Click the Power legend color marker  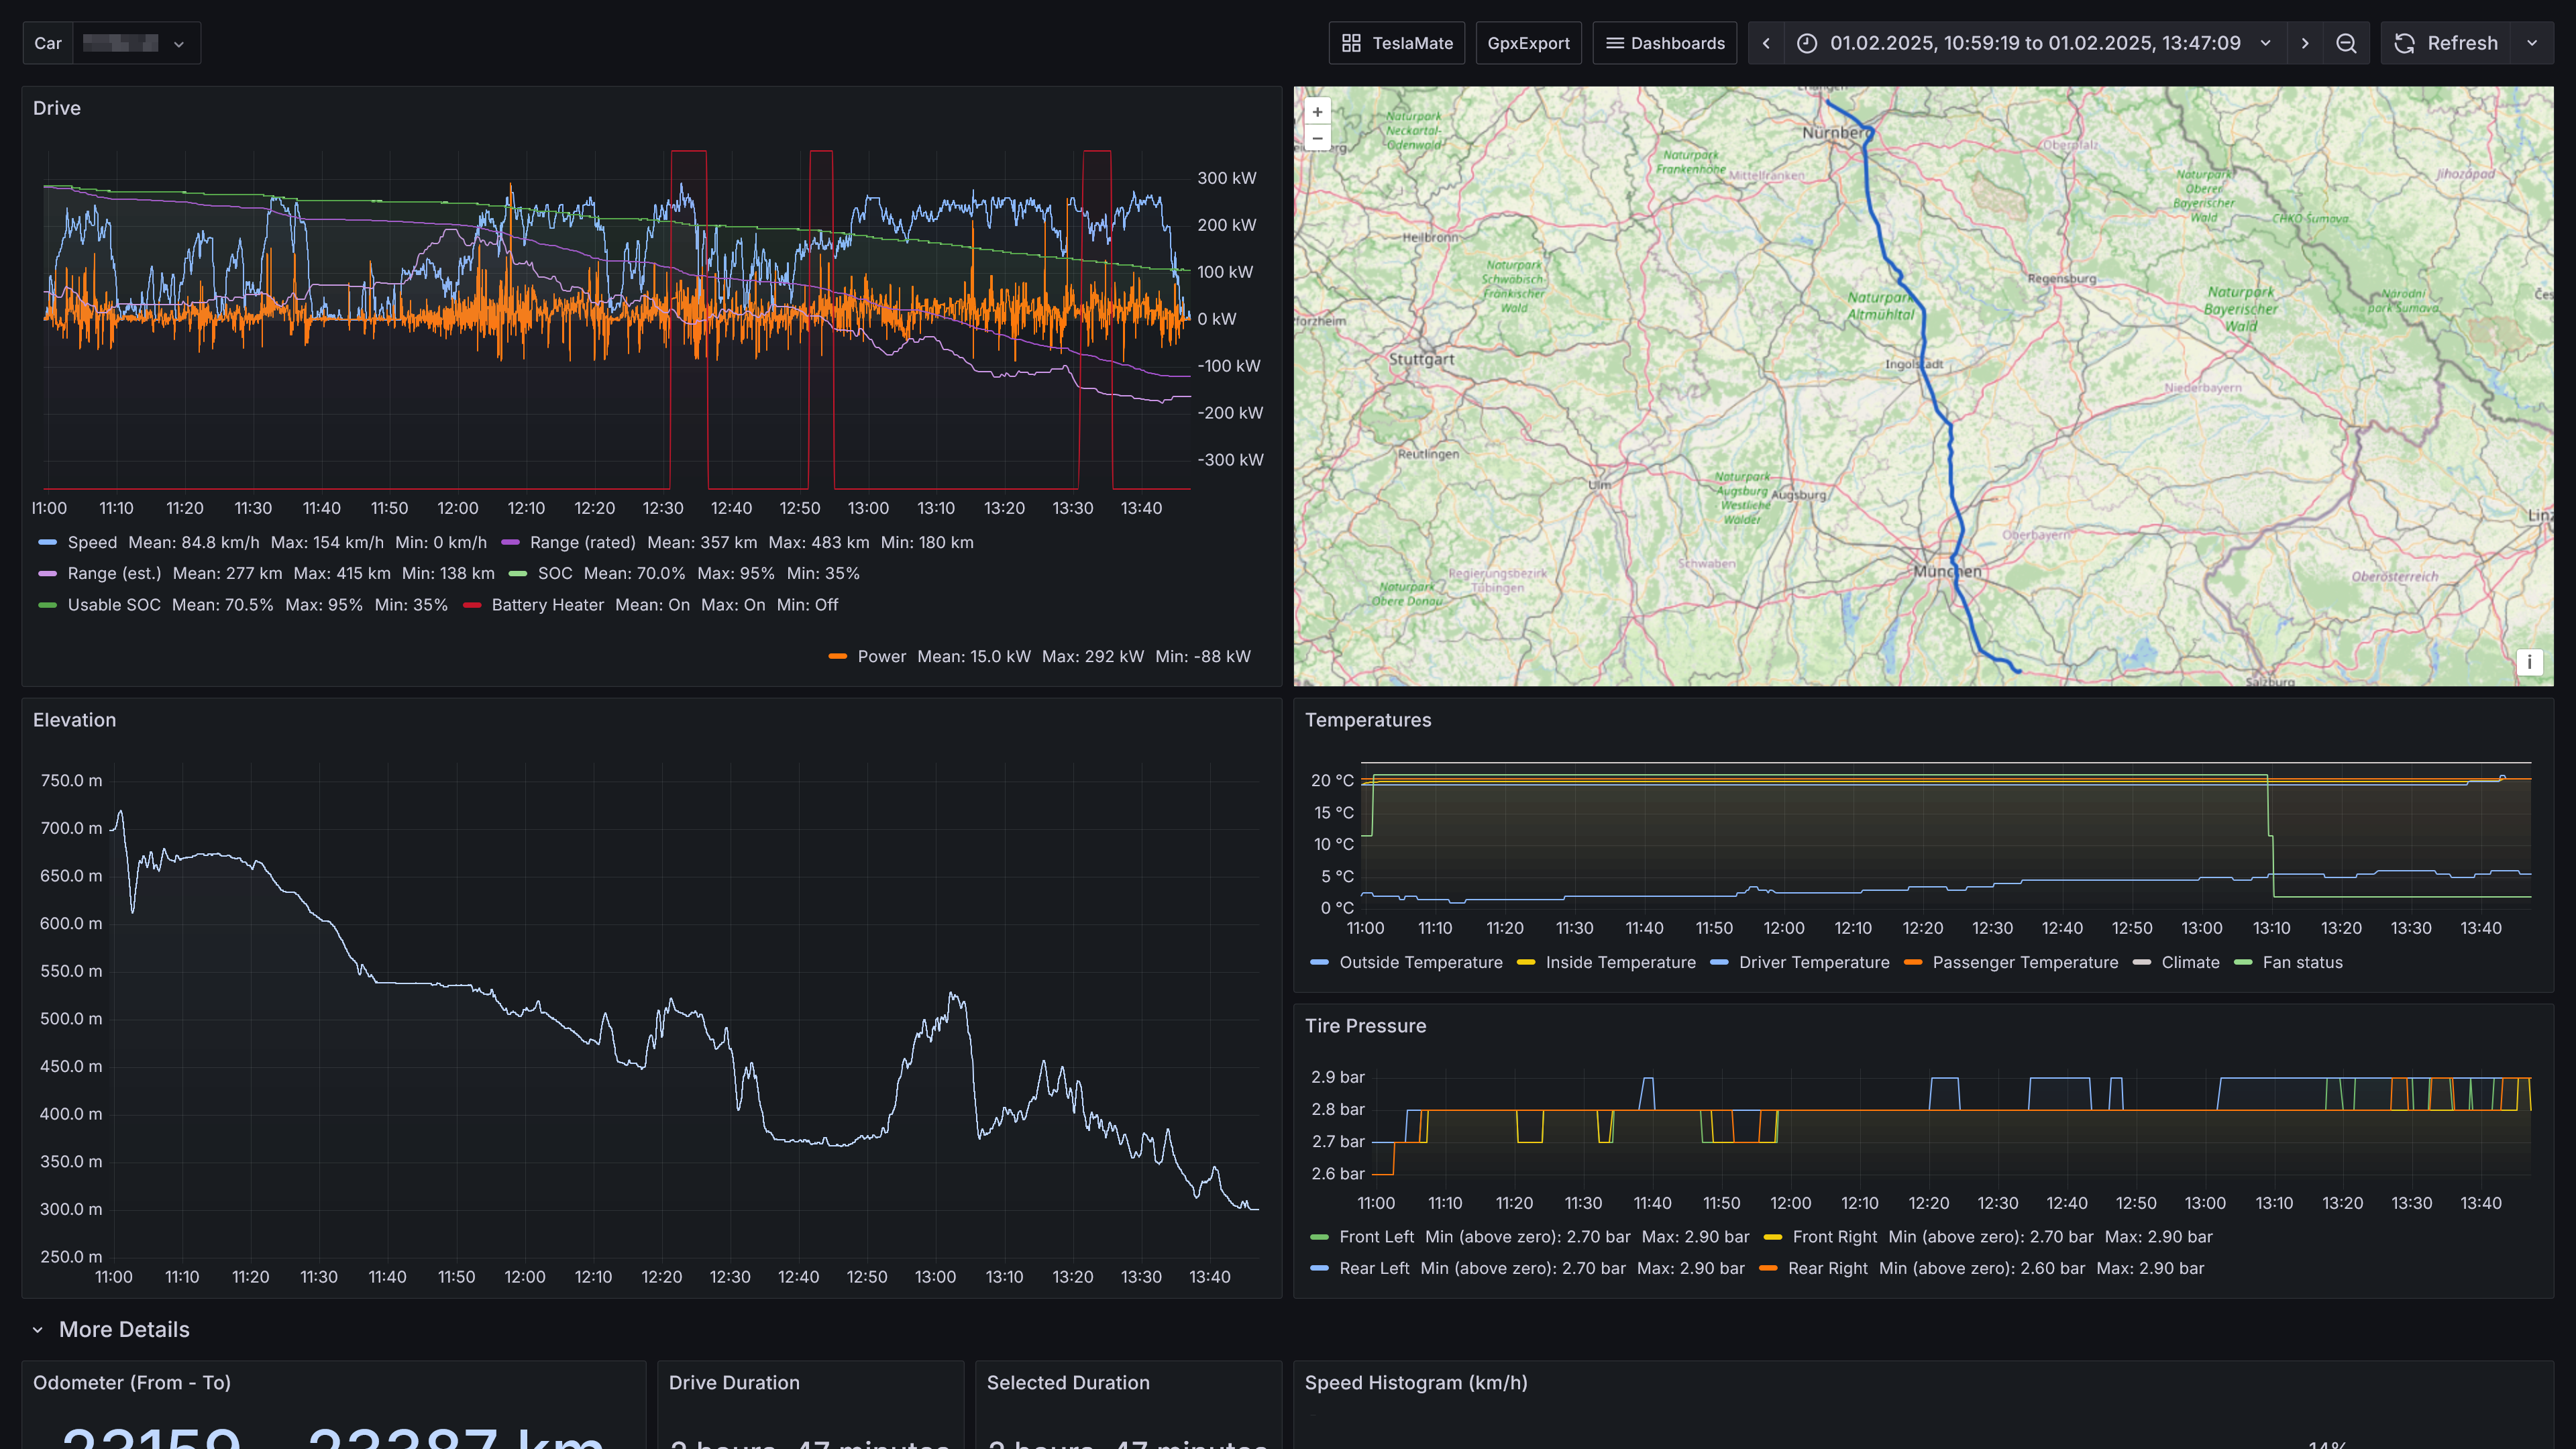[838, 656]
